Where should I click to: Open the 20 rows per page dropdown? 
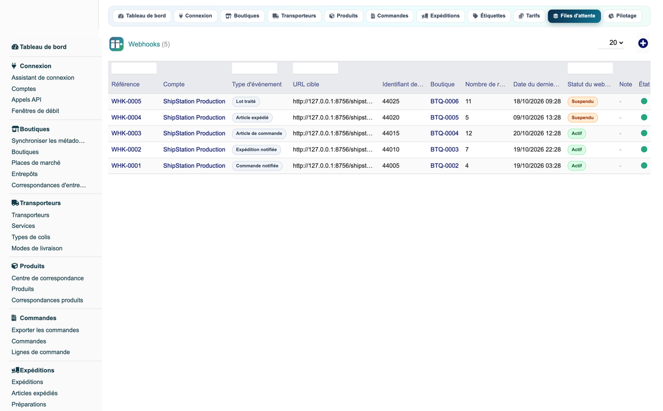(x=615, y=43)
